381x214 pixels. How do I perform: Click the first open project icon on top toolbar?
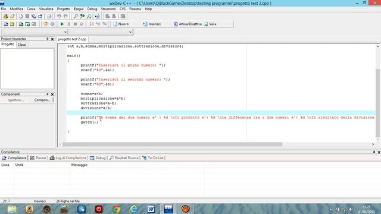[5, 16]
